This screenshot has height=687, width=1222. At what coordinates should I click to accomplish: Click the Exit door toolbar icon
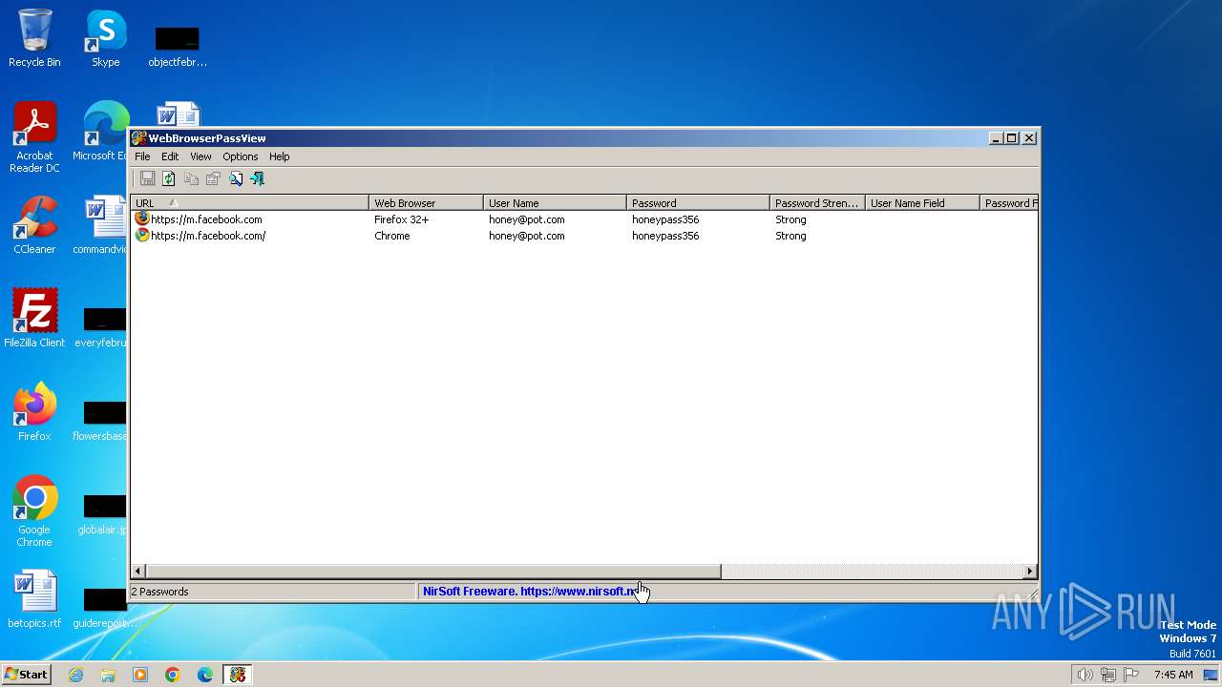tap(257, 178)
